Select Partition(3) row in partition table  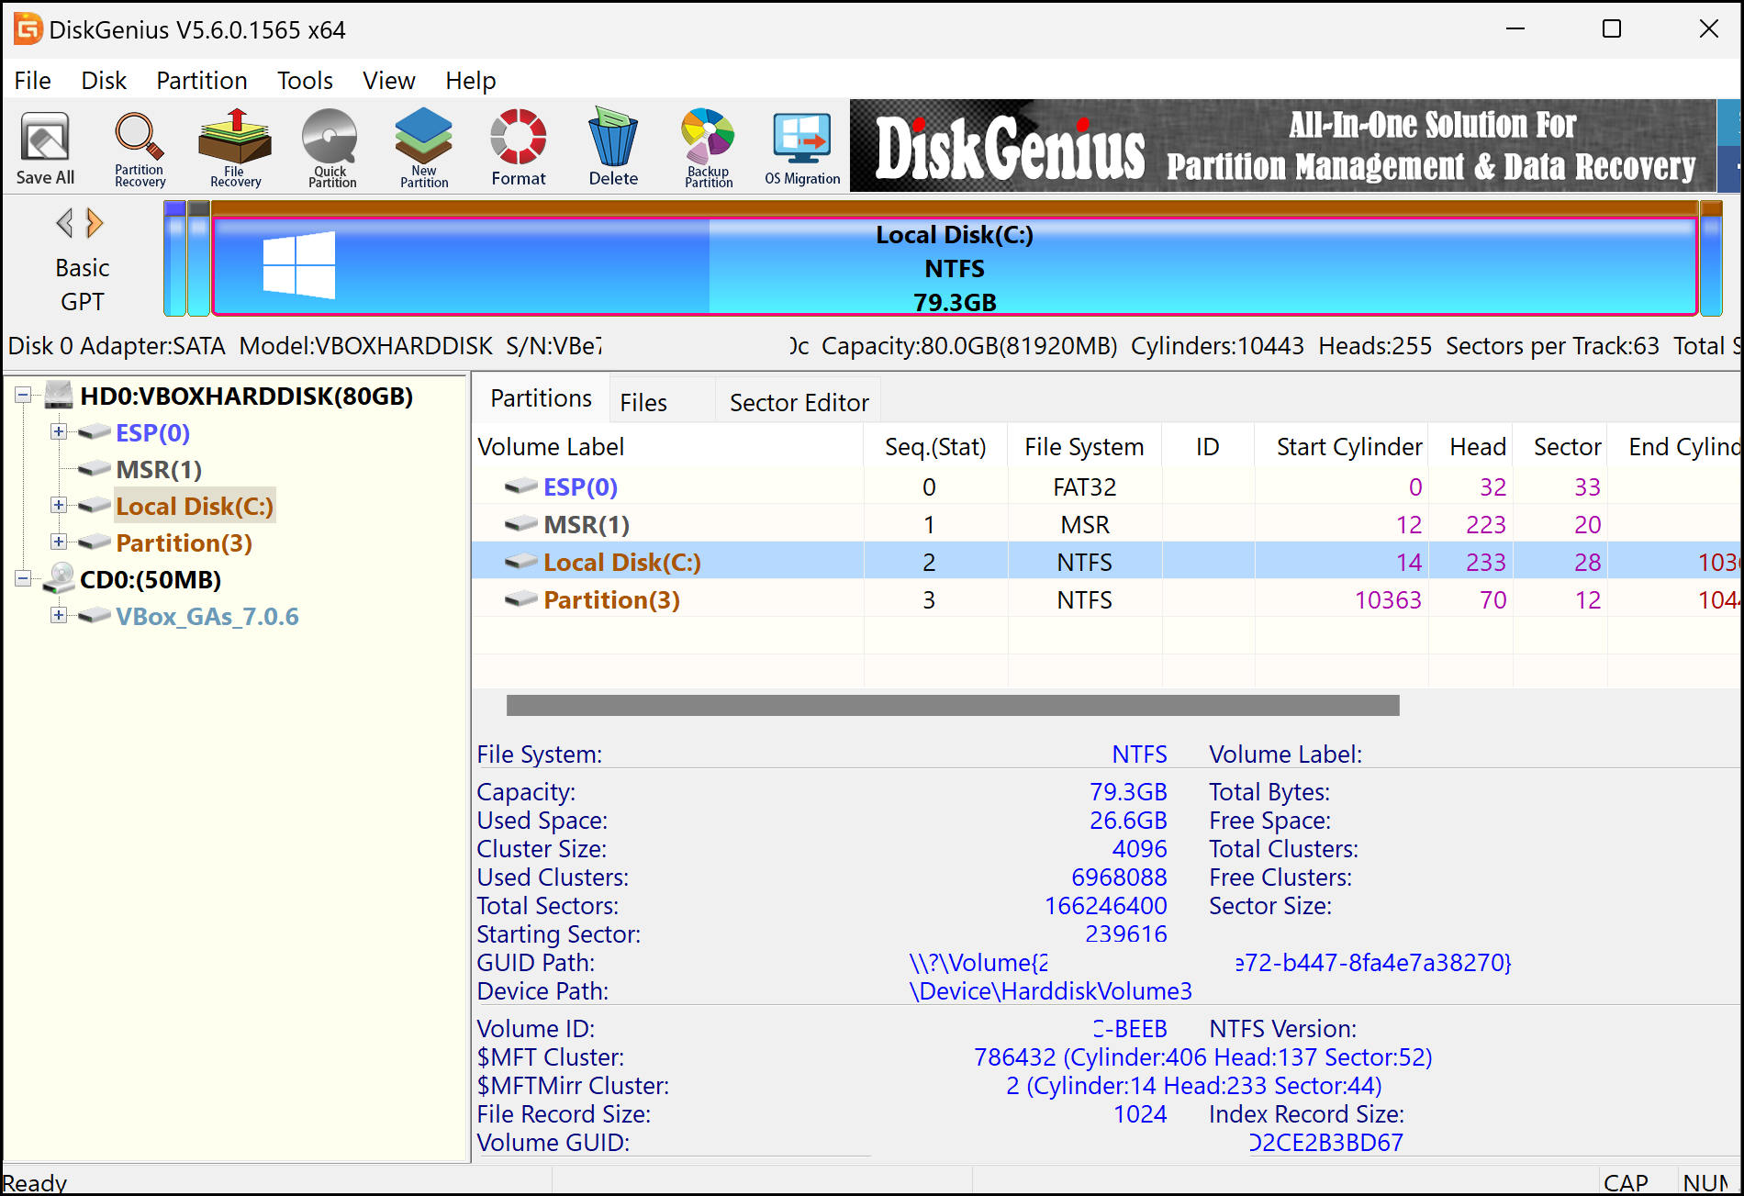(1107, 599)
